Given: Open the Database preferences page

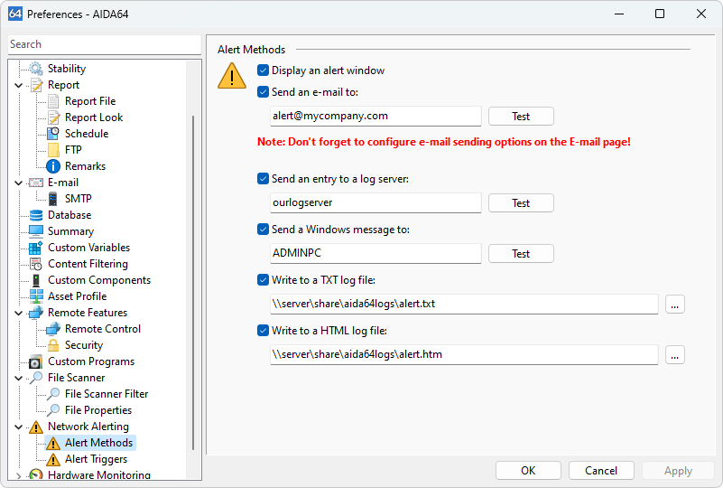Looking at the screenshot, I should 70,215.
